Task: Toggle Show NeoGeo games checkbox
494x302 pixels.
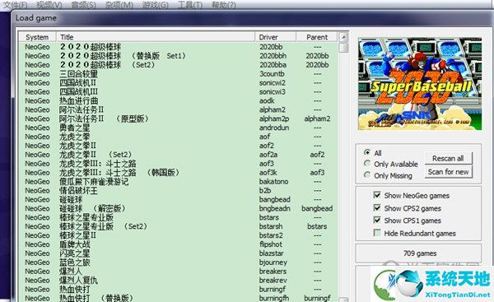Action: pos(377,195)
